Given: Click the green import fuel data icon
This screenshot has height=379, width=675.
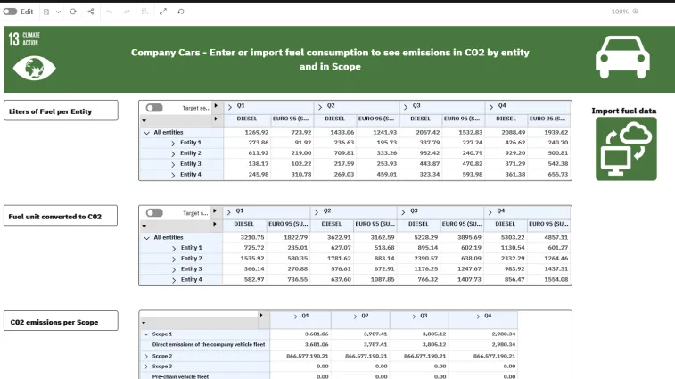Looking at the screenshot, I should (x=625, y=149).
